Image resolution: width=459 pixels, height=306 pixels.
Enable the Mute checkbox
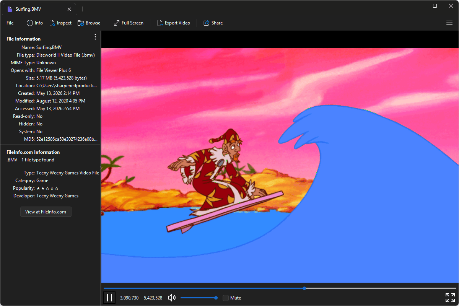226,298
